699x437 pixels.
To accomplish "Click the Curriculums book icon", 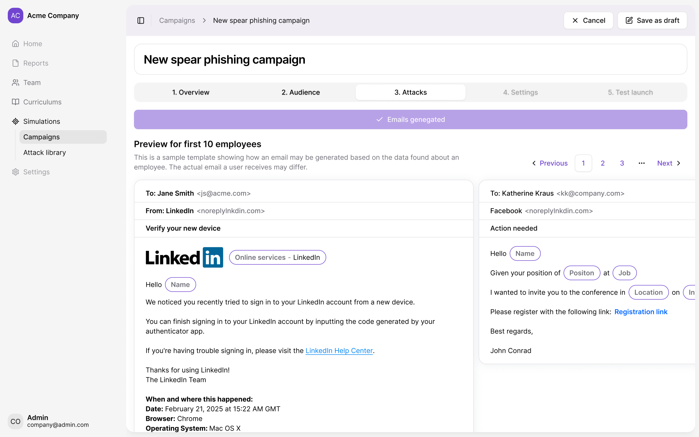I will pyautogui.click(x=16, y=102).
